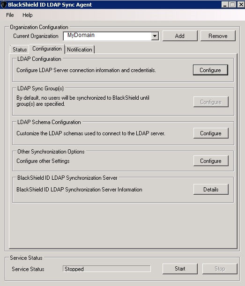Click Add organization button
This screenshot has width=245, height=286.
point(180,36)
